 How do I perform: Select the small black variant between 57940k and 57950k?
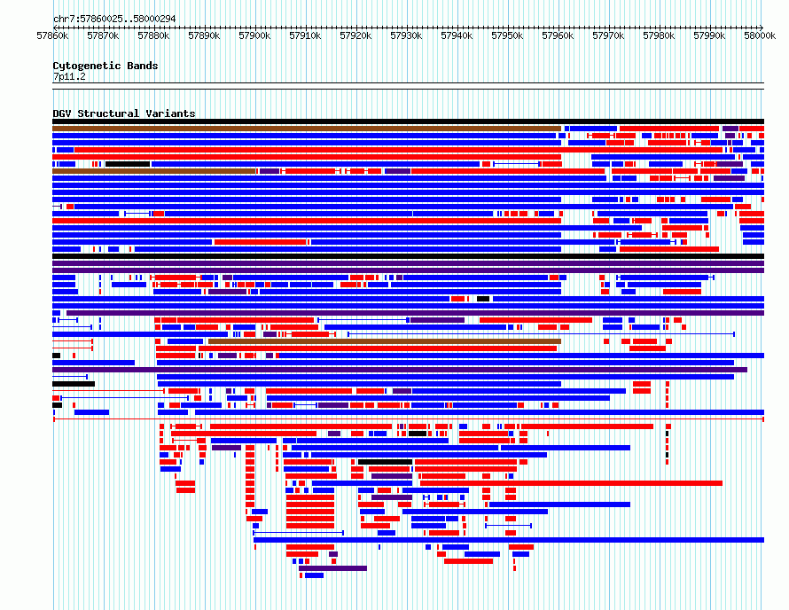(483, 299)
